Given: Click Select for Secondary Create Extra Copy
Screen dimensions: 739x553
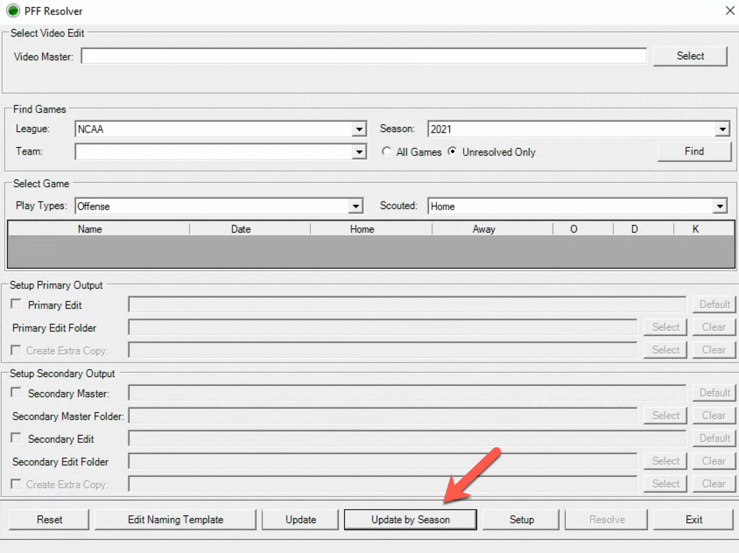Looking at the screenshot, I should coord(665,484).
